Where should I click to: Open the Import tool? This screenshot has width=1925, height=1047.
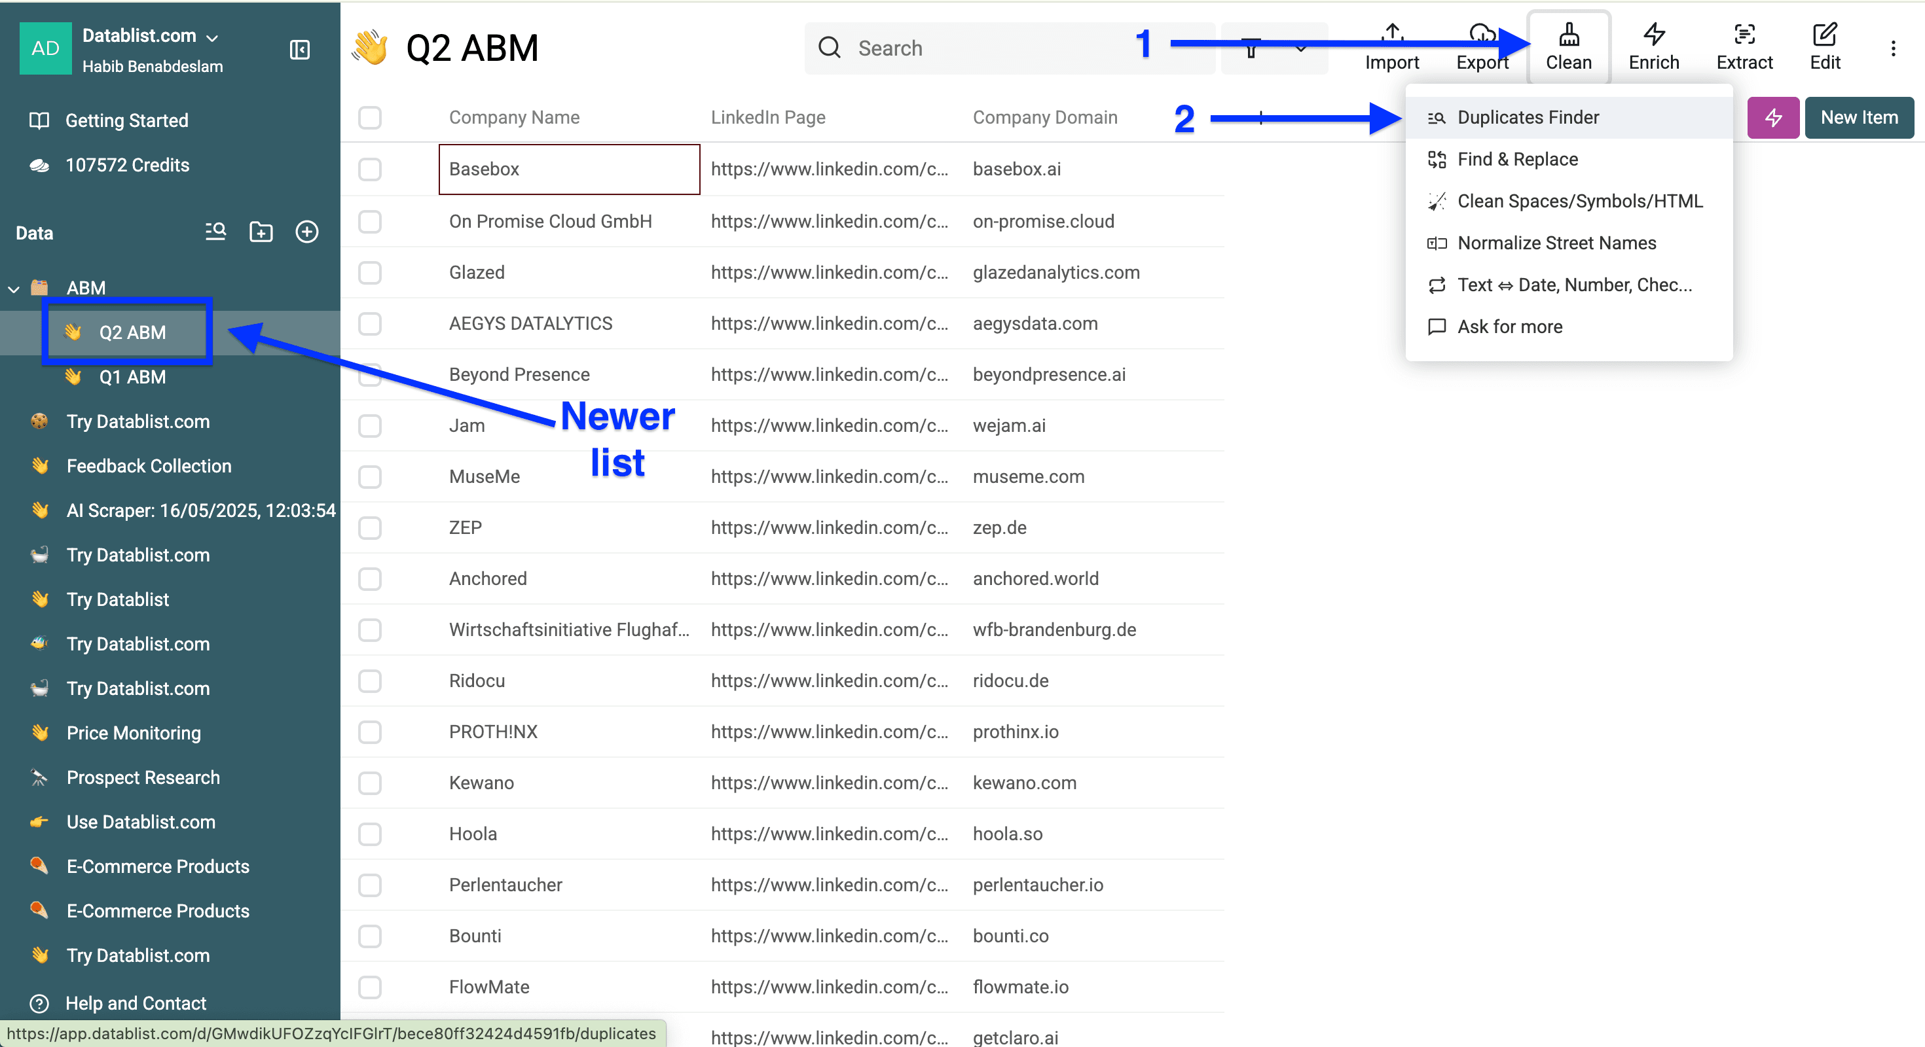pyautogui.click(x=1391, y=46)
